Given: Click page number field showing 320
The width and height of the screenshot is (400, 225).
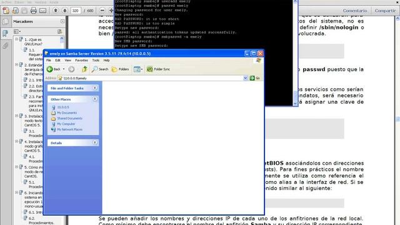Looking at the screenshot, I should coord(76,11).
